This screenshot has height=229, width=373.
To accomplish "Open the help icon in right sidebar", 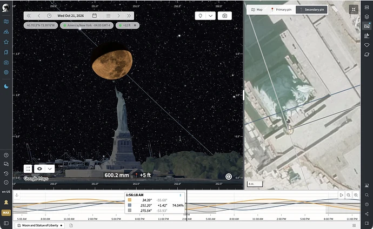I will pos(367,204).
